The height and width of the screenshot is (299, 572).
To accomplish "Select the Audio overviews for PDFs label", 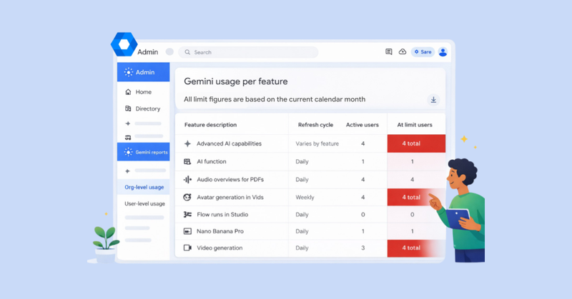I will (230, 179).
